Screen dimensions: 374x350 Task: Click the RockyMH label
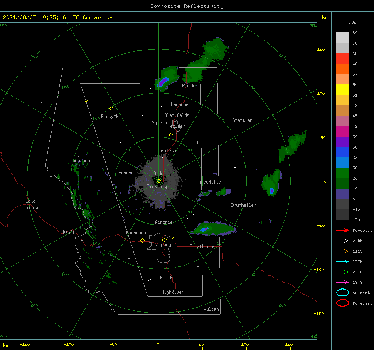[x=110, y=117]
